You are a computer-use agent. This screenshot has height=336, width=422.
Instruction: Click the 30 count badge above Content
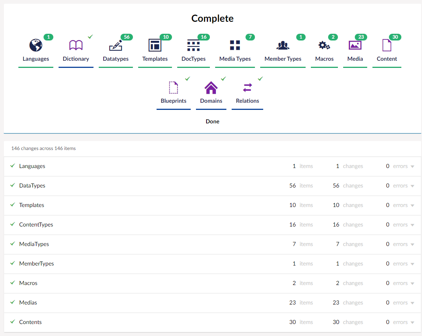click(395, 37)
